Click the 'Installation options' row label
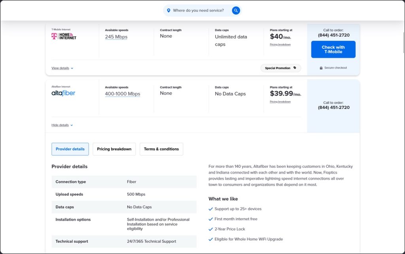Image resolution: width=405 pixels, height=254 pixels. pos(73,219)
